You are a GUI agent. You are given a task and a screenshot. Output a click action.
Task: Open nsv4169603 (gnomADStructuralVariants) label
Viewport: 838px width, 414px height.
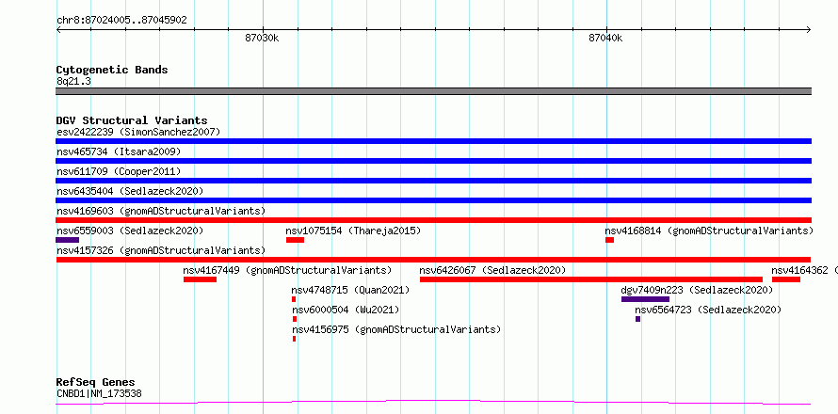point(161,211)
